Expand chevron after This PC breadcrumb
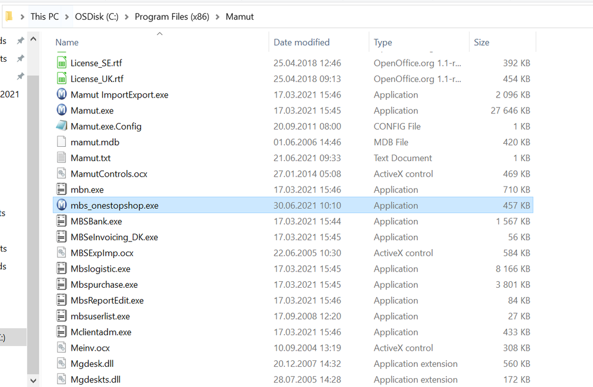The width and height of the screenshot is (593, 387). [67, 17]
